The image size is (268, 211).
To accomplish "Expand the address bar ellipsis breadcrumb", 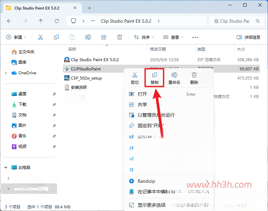I will [x=93, y=21].
